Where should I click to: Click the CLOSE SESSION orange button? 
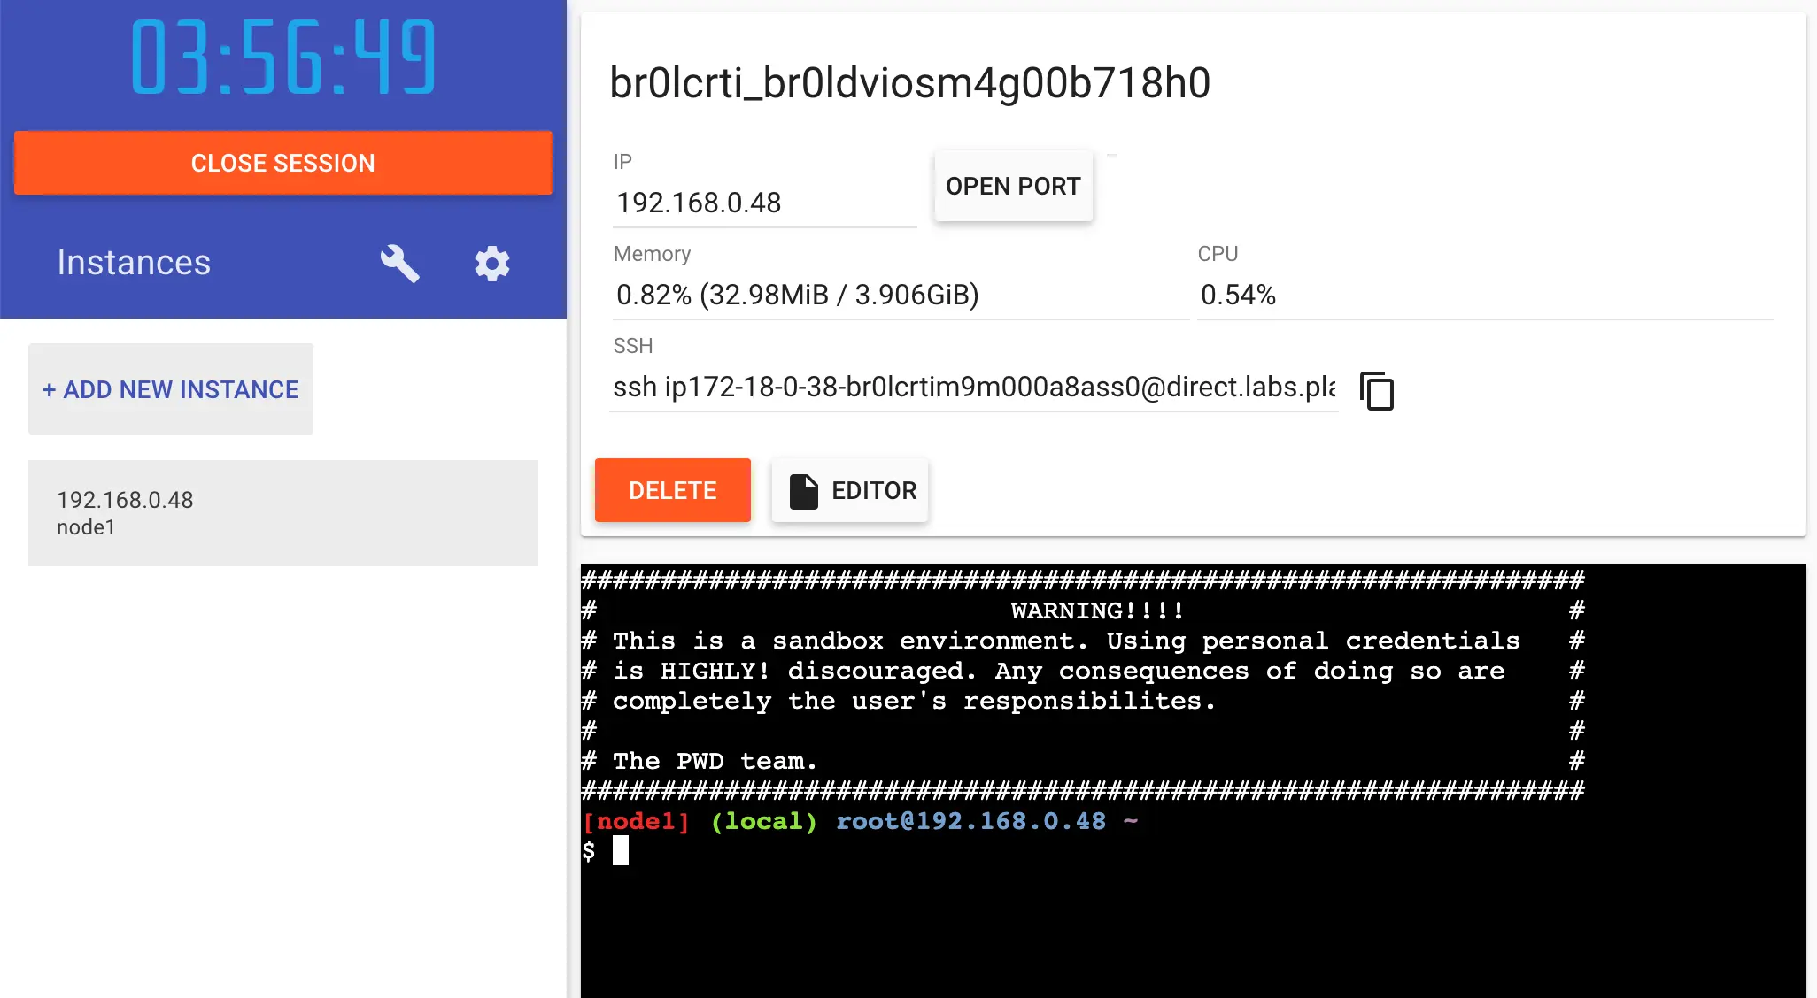[x=282, y=162]
